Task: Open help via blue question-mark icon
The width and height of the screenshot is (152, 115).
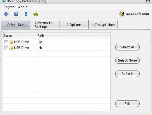Action: click(x=16, y=14)
